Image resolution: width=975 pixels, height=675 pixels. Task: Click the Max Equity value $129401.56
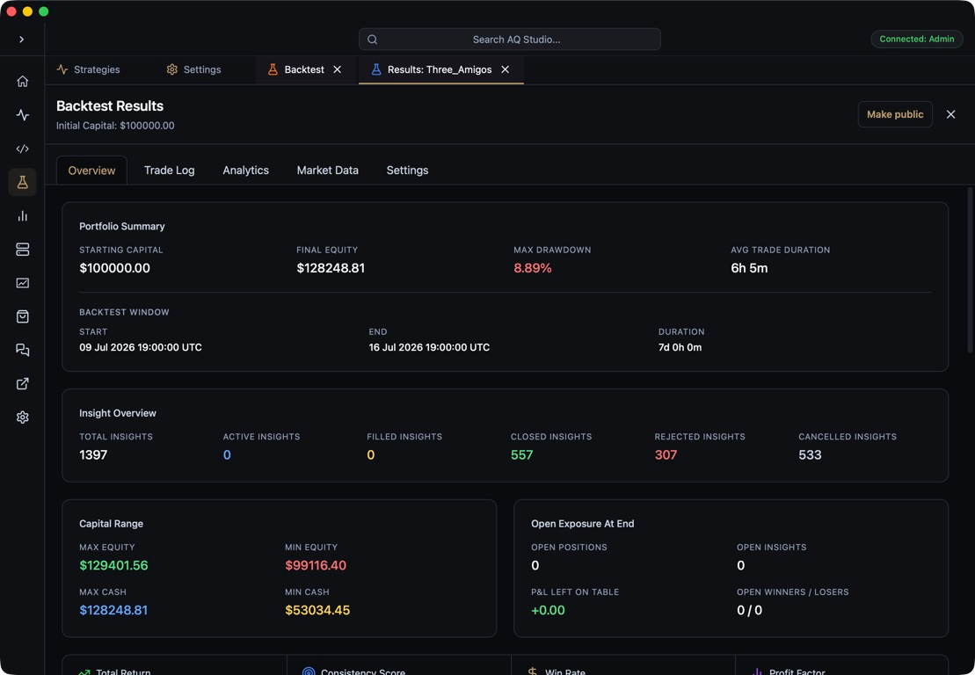(x=113, y=566)
